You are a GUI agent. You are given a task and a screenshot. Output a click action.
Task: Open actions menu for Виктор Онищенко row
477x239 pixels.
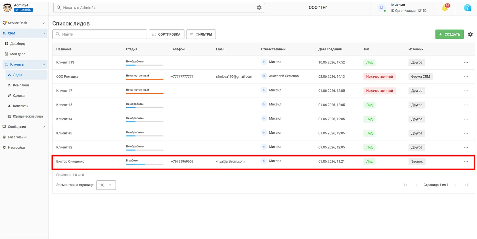pyautogui.click(x=466, y=162)
